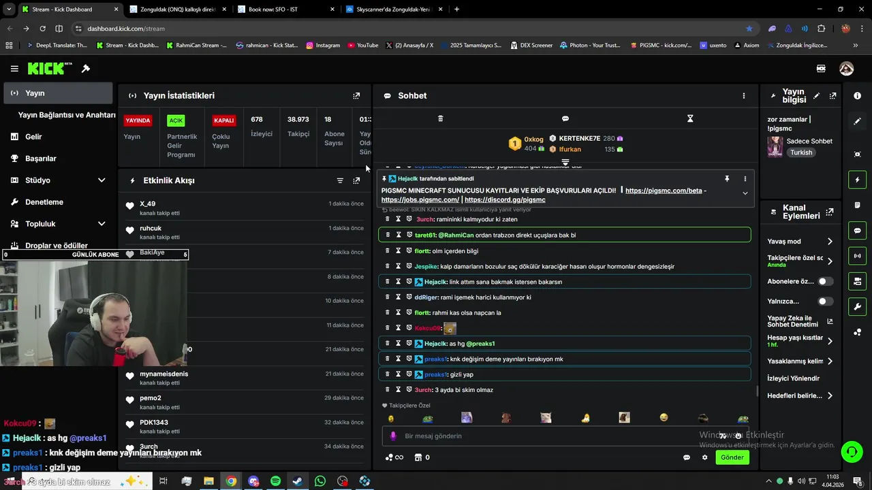Click the chat scrollbar thumb
Image resolution: width=872 pixels, height=490 pixels.
point(758,391)
